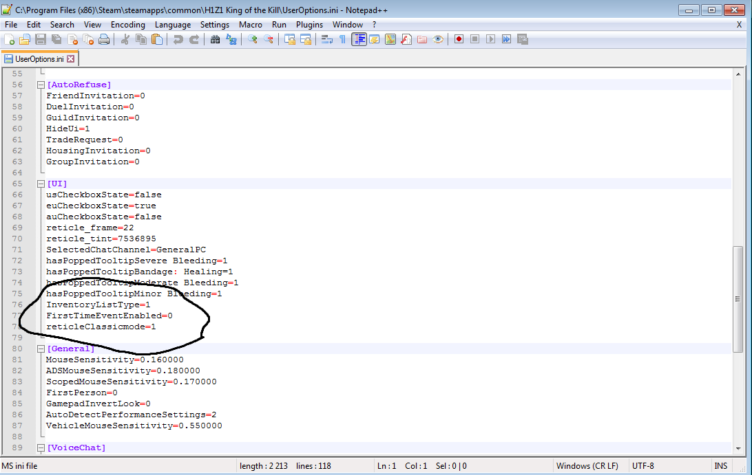The image size is (752, 475).
Task: Toggle the Show indent guide button
Action: pyautogui.click(x=359, y=39)
